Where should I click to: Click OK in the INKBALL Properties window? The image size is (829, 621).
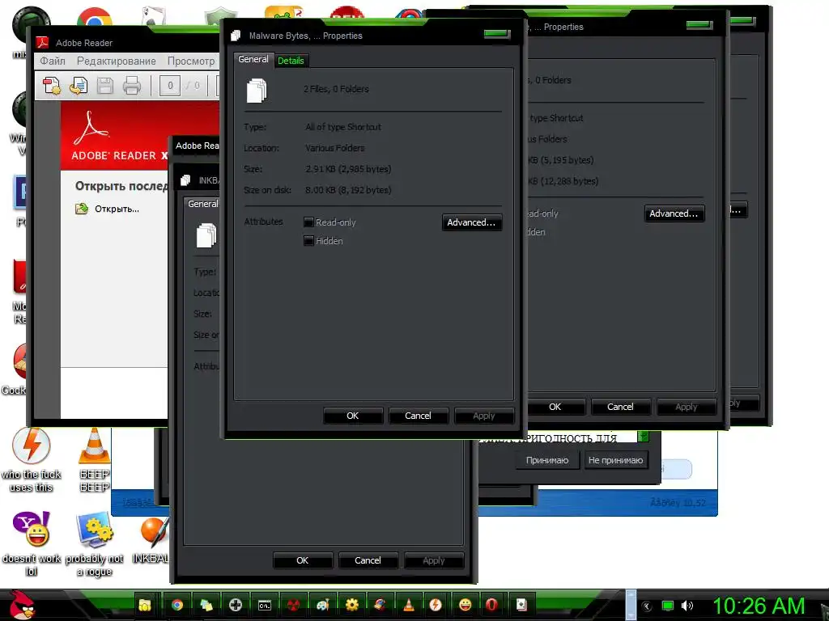303,560
